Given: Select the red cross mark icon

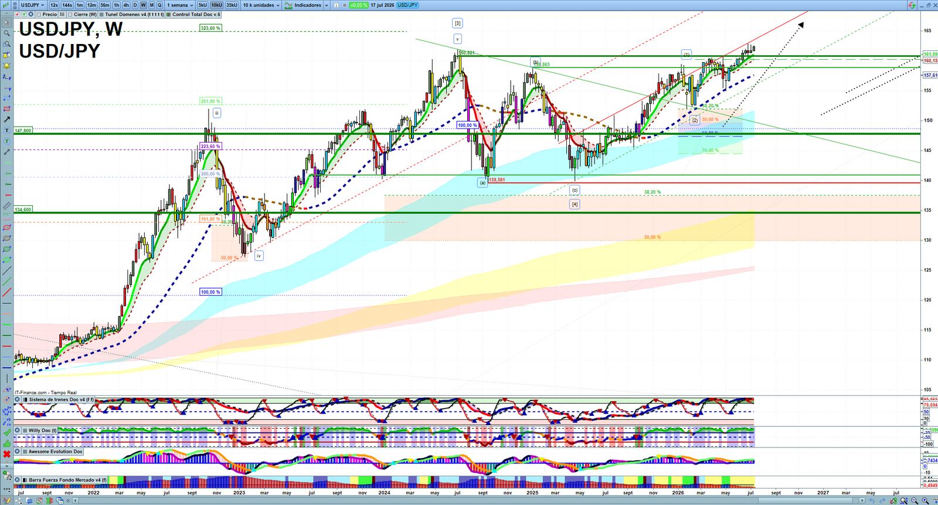Looking at the screenshot, I should (x=7, y=454).
